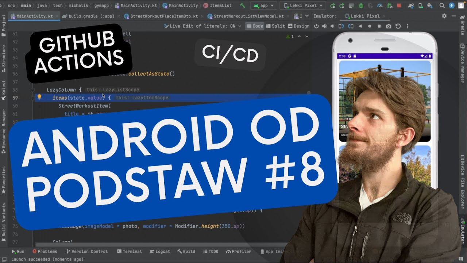Click the Make Project hammer icon
The image size is (467, 263).
click(243, 5)
